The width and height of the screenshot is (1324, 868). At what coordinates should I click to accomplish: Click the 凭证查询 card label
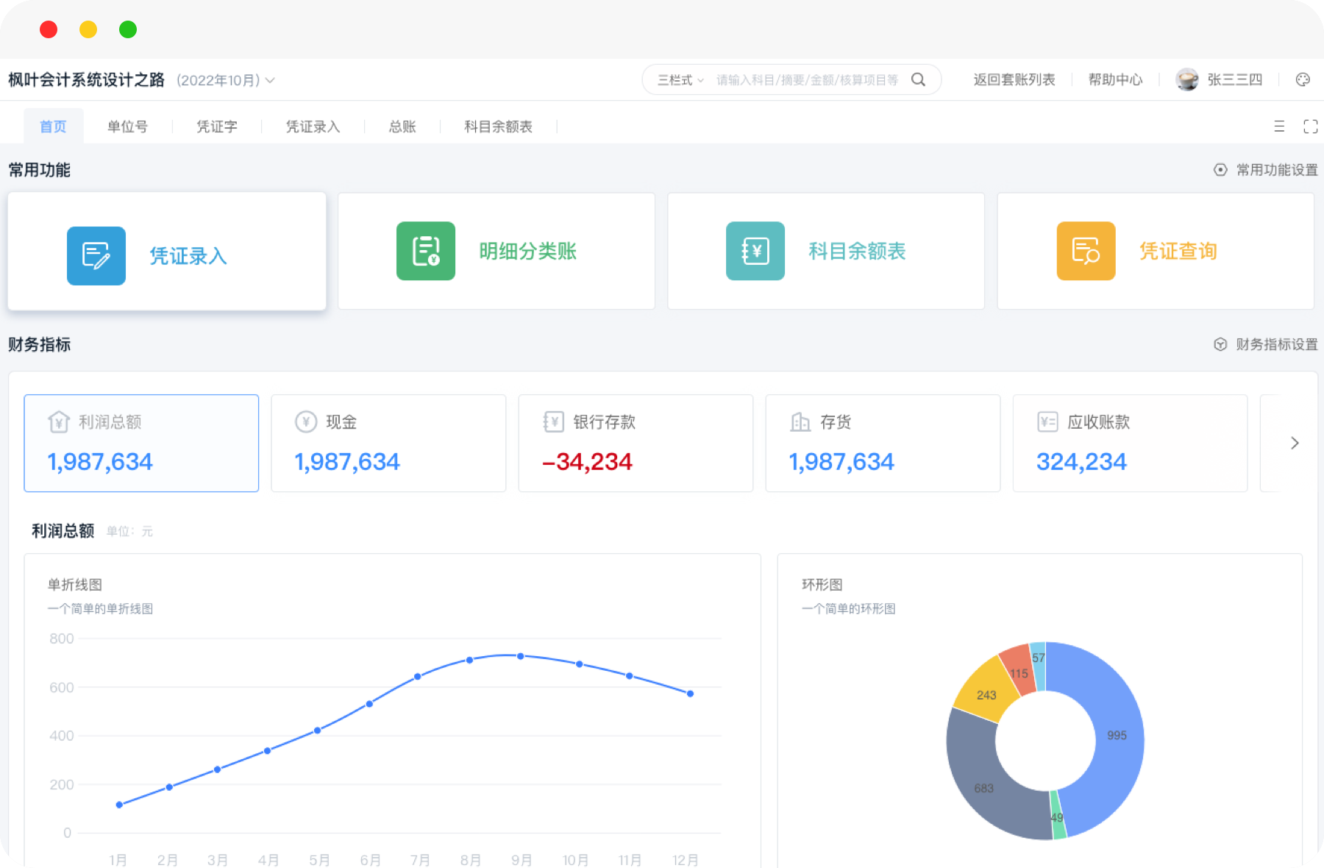(x=1178, y=251)
